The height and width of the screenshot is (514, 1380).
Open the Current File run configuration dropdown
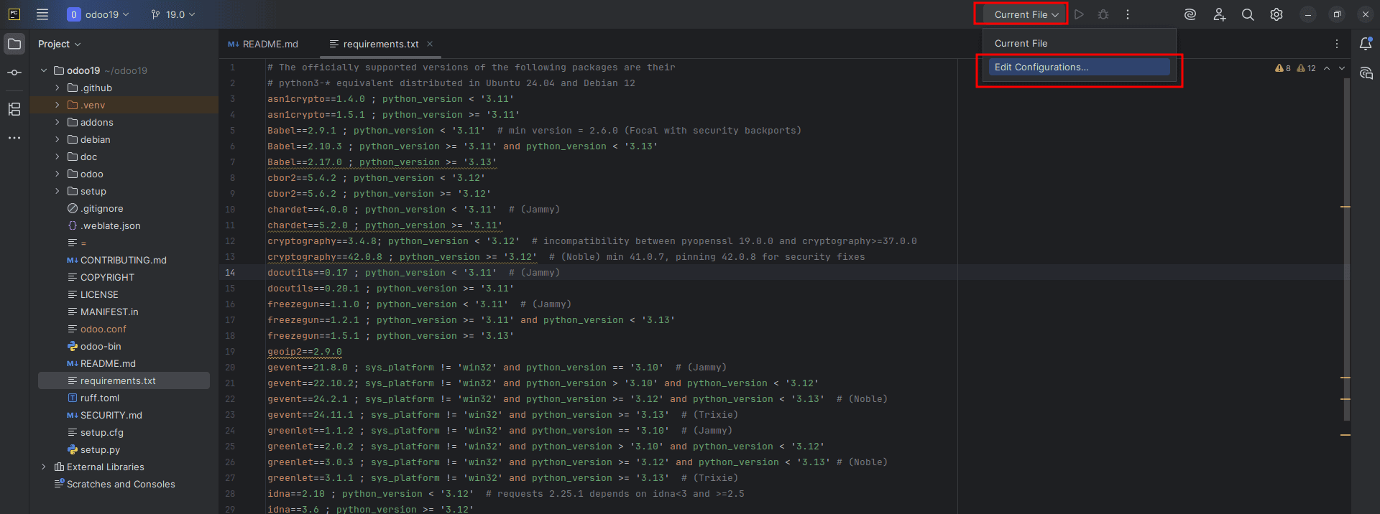tap(1026, 14)
